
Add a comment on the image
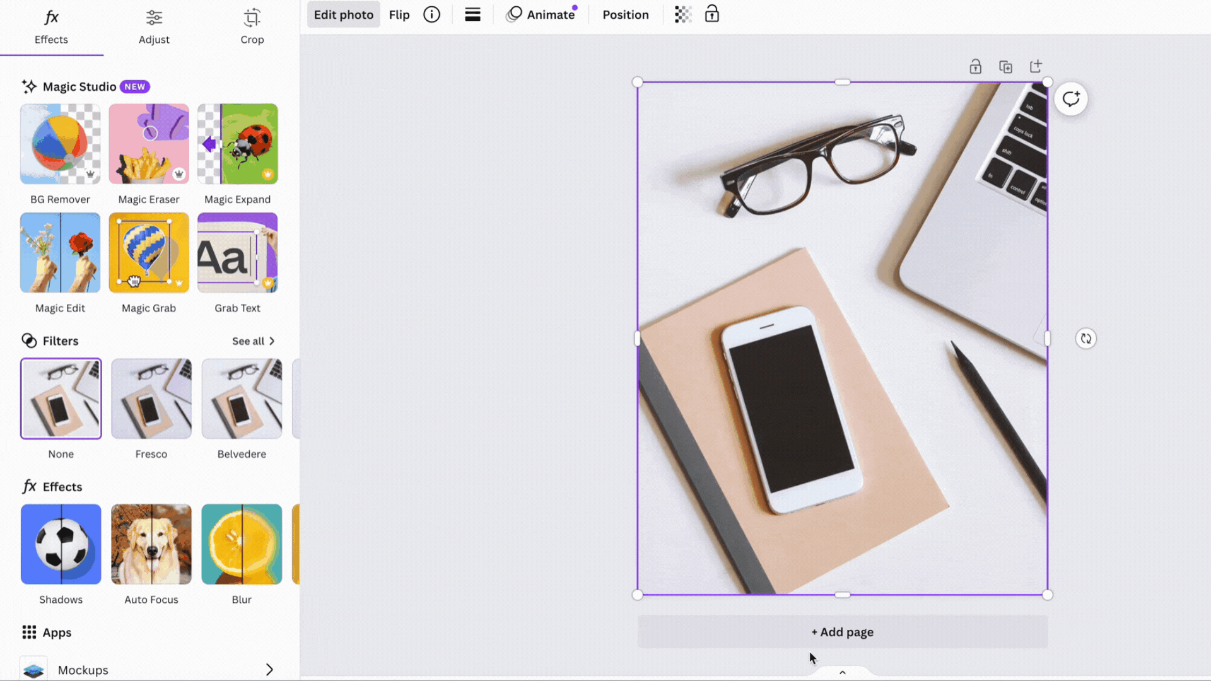coord(1070,98)
